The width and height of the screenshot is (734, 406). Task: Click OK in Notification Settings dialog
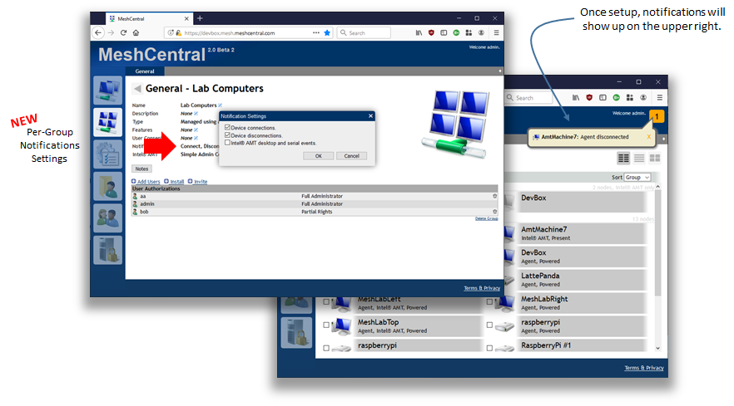tap(318, 156)
